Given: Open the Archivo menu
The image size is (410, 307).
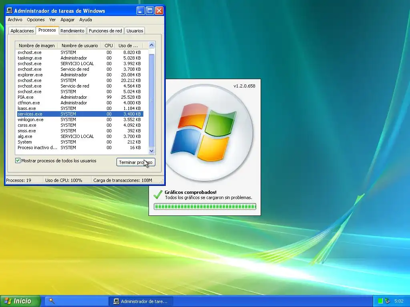Looking at the screenshot, I should click(x=15, y=20).
